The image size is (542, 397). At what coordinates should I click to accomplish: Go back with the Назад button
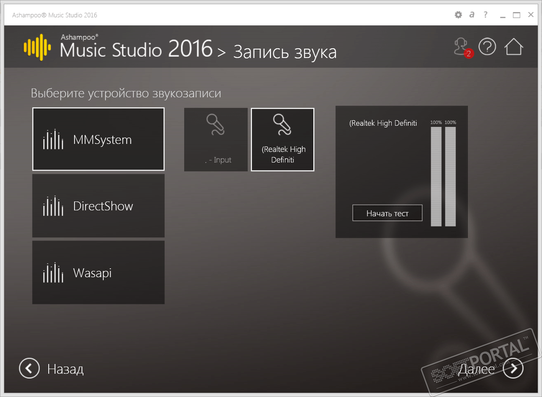pyautogui.click(x=52, y=369)
